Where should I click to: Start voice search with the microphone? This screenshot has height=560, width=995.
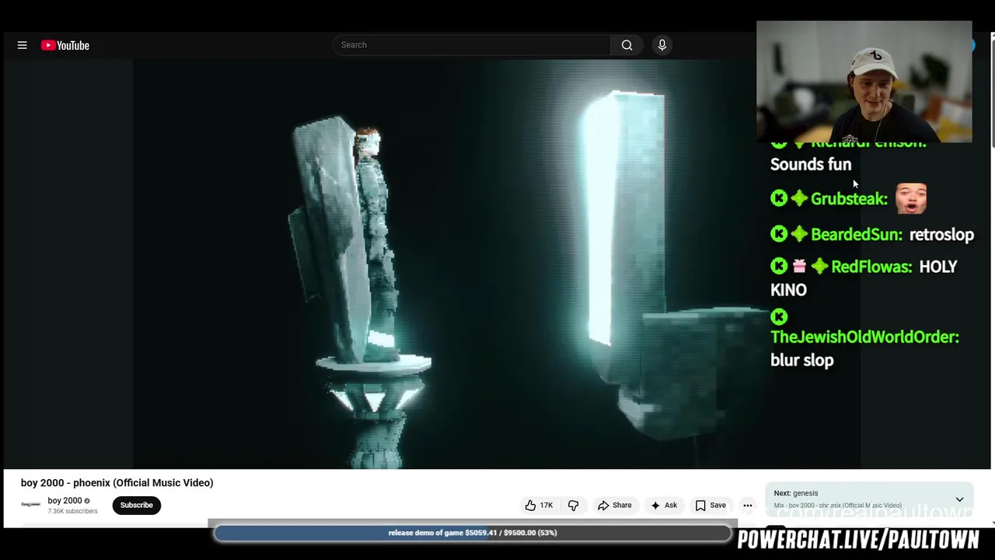point(662,44)
